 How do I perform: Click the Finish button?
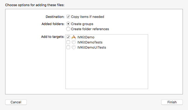click(x=172, y=102)
